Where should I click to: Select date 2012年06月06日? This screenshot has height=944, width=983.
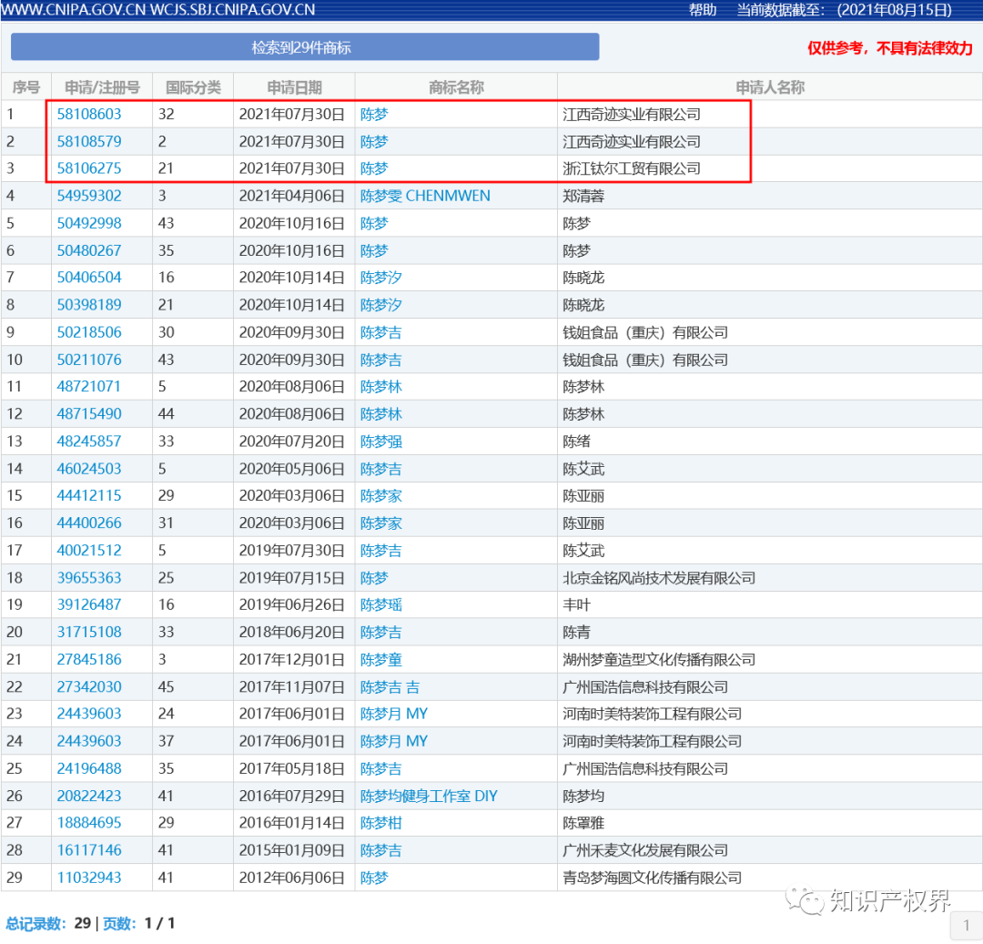tap(291, 878)
